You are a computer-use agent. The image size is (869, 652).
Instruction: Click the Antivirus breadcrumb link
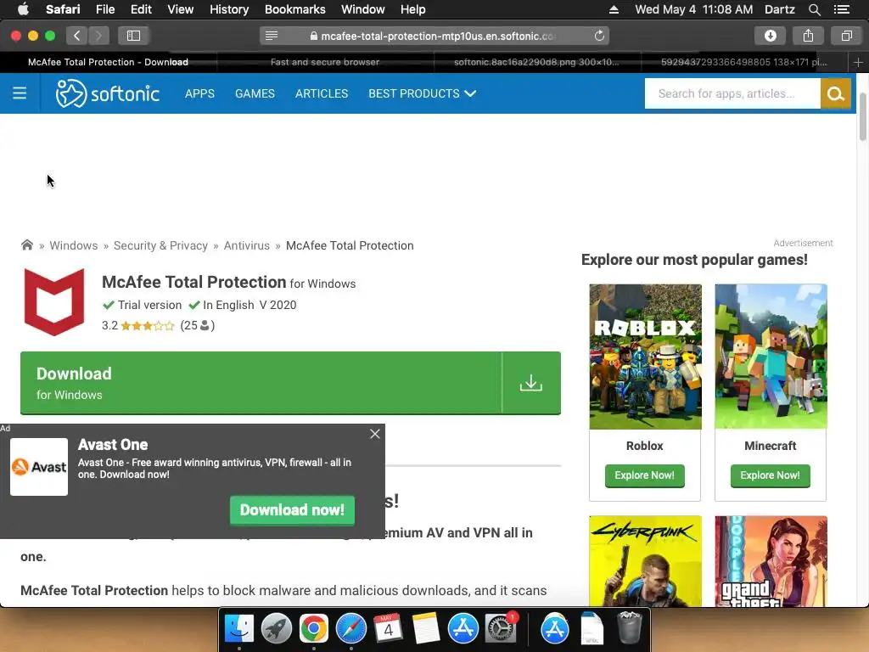(x=247, y=245)
